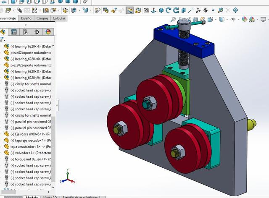Click the four-arrow Move/Pan icon
The height and width of the screenshot is (198, 269).
click(235, 10)
